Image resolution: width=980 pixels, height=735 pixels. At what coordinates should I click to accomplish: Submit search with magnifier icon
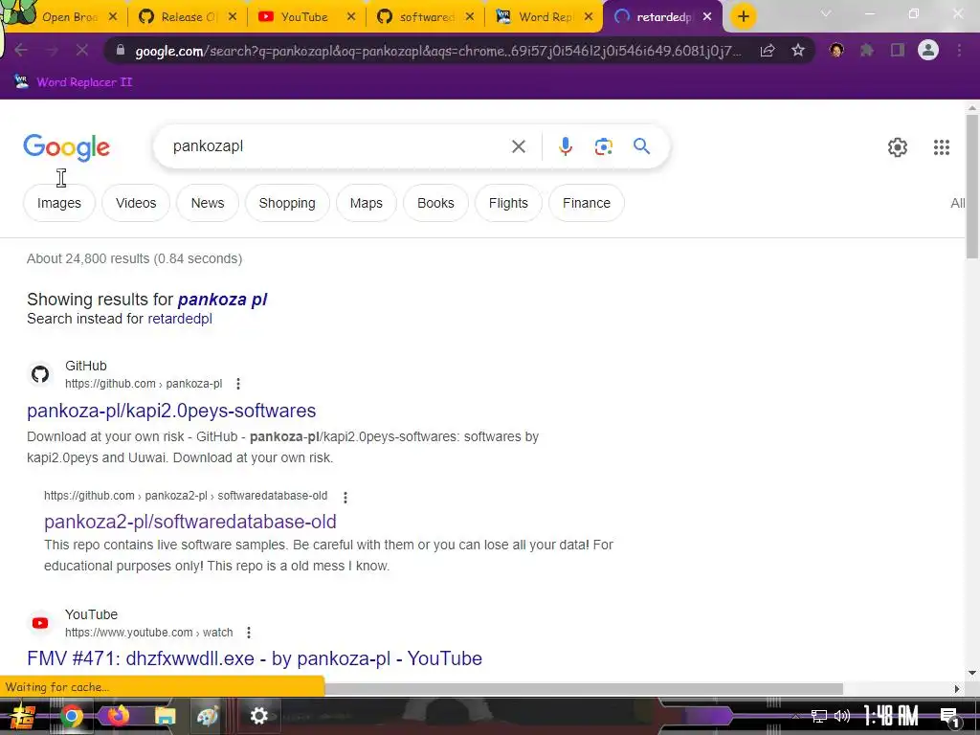(x=641, y=146)
